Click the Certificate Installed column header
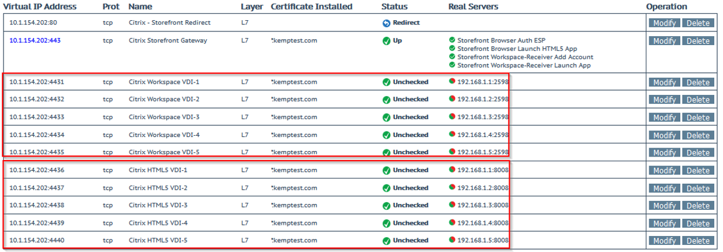Image resolution: width=723 pixels, height=252 pixels. [311, 7]
